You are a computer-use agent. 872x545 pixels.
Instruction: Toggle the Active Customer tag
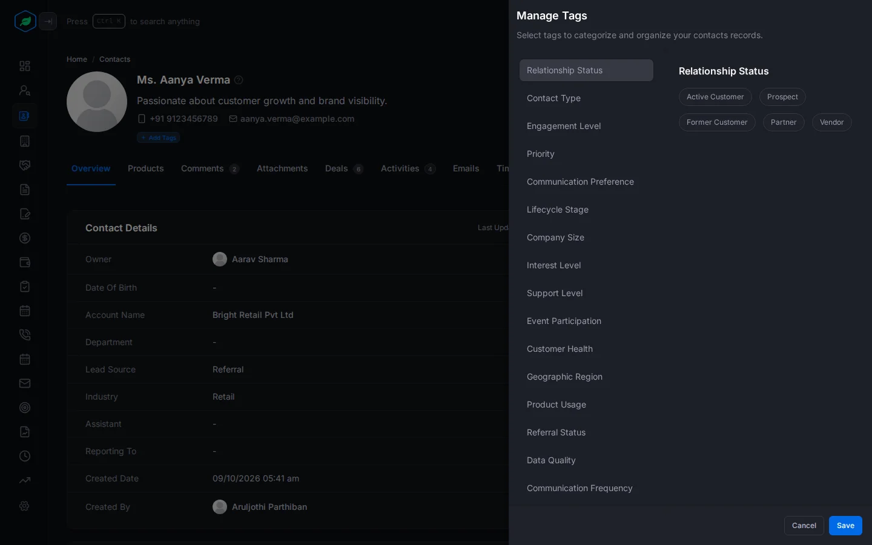click(x=715, y=97)
